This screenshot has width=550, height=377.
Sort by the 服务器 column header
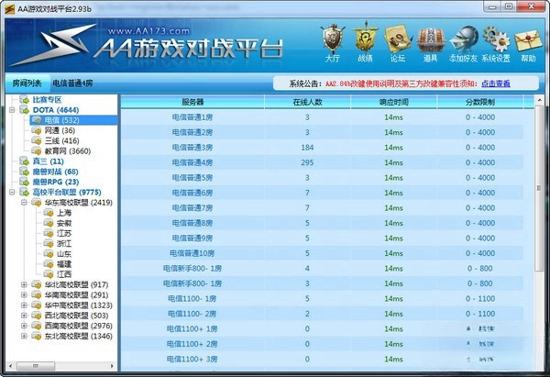(x=192, y=102)
